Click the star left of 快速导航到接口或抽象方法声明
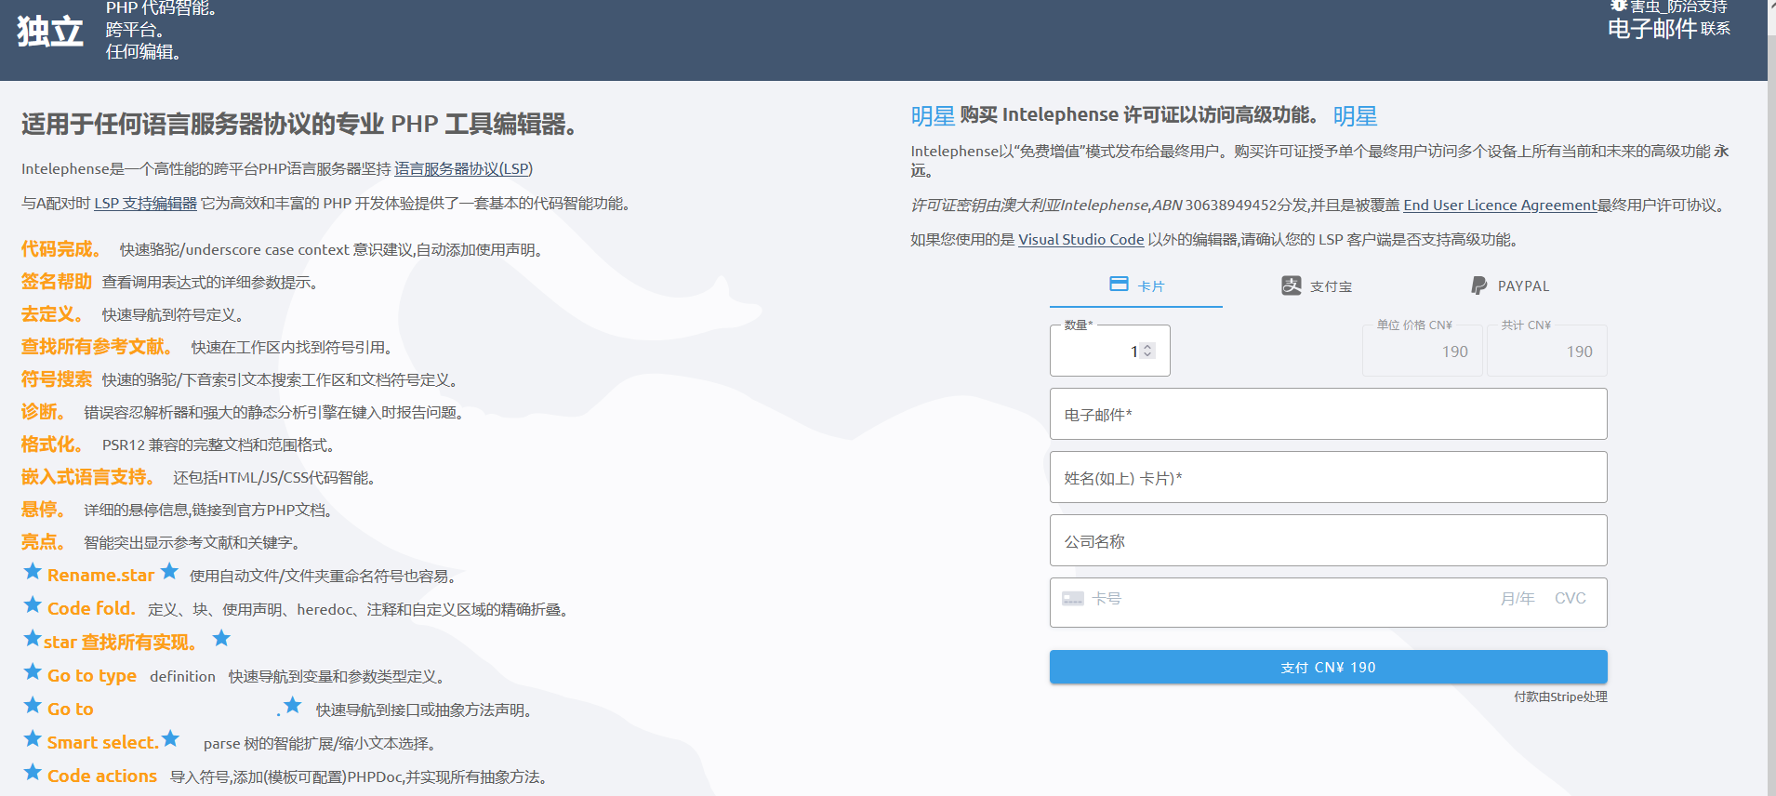 pyautogui.click(x=293, y=705)
